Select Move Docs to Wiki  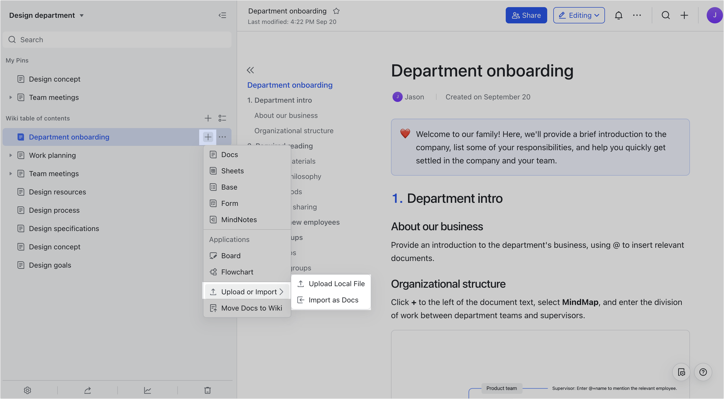(247, 308)
